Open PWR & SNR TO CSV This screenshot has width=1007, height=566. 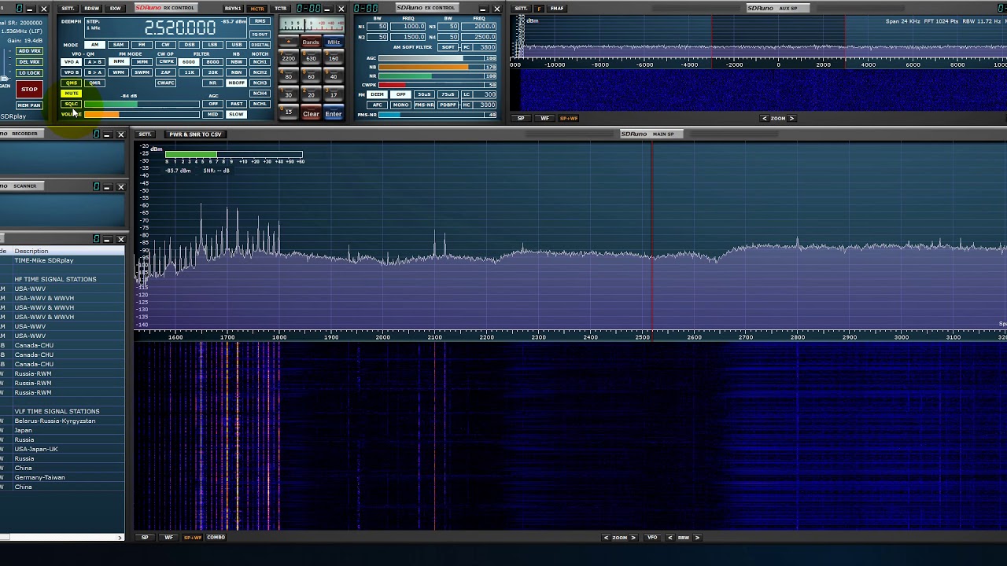point(195,134)
